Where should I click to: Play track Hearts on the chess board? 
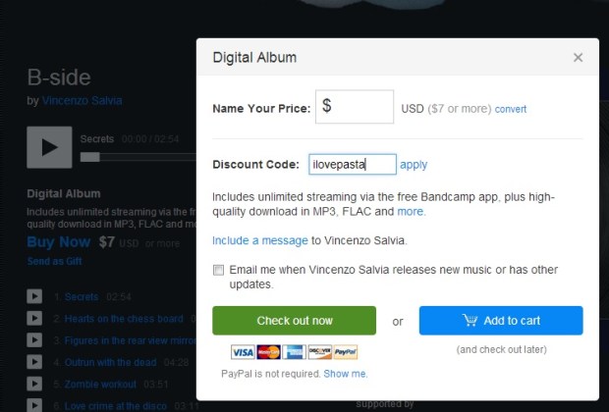click(x=34, y=318)
